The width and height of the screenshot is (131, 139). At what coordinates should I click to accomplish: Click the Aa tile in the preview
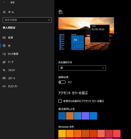click(75, 40)
